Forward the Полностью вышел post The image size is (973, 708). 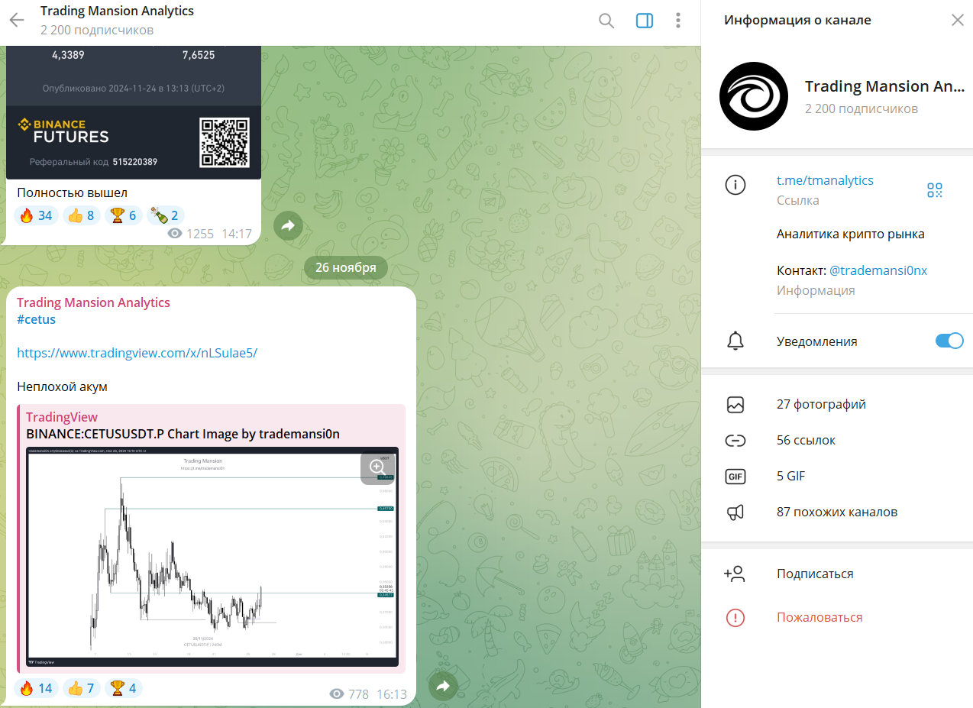tap(289, 225)
